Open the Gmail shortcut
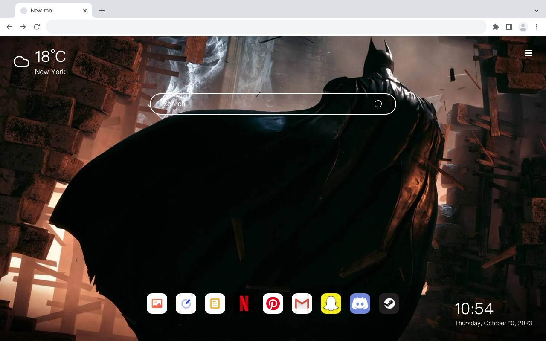 [x=302, y=303]
